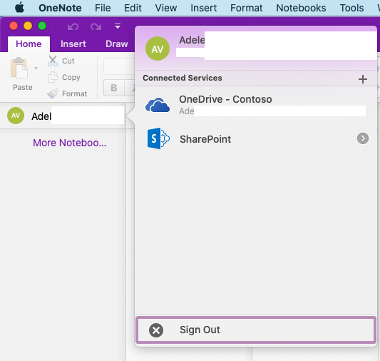This screenshot has height=361, width=380.
Task: Click the Undo arrow icon
Action: click(73, 26)
